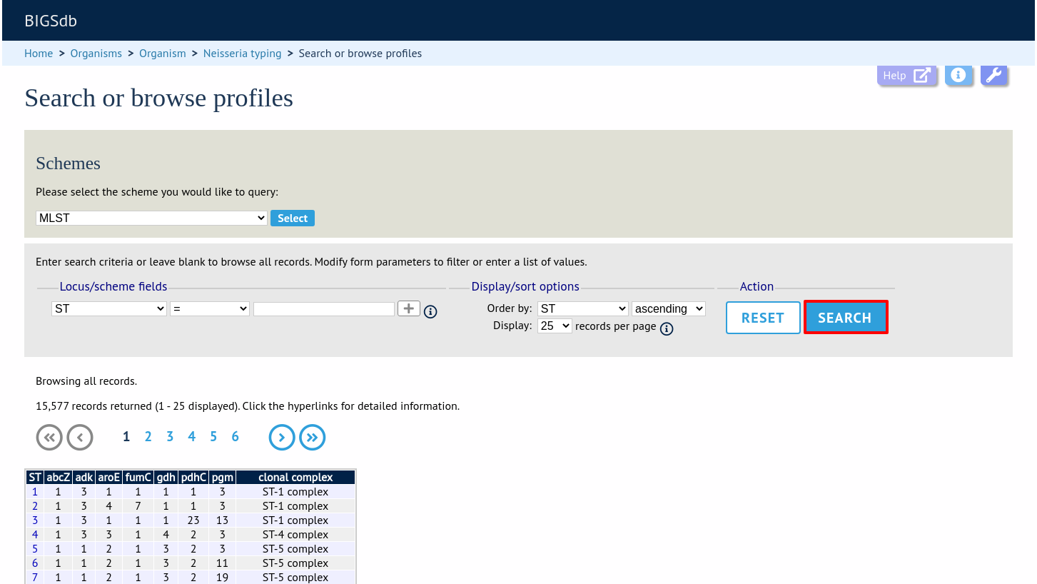Click the BIGSdb site title
The width and height of the screenshot is (1037, 584).
point(51,21)
